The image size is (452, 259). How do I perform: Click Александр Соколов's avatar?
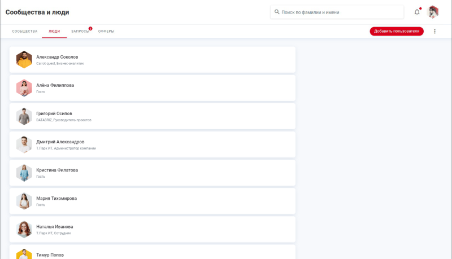(x=24, y=60)
